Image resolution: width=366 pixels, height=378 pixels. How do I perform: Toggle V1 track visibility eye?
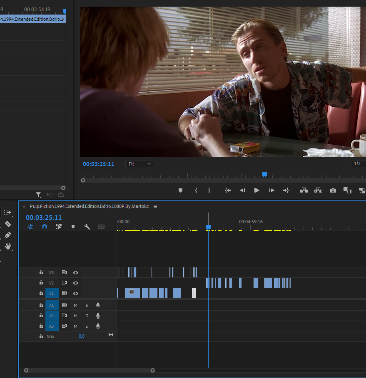pyautogui.click(x=75, y=294)
